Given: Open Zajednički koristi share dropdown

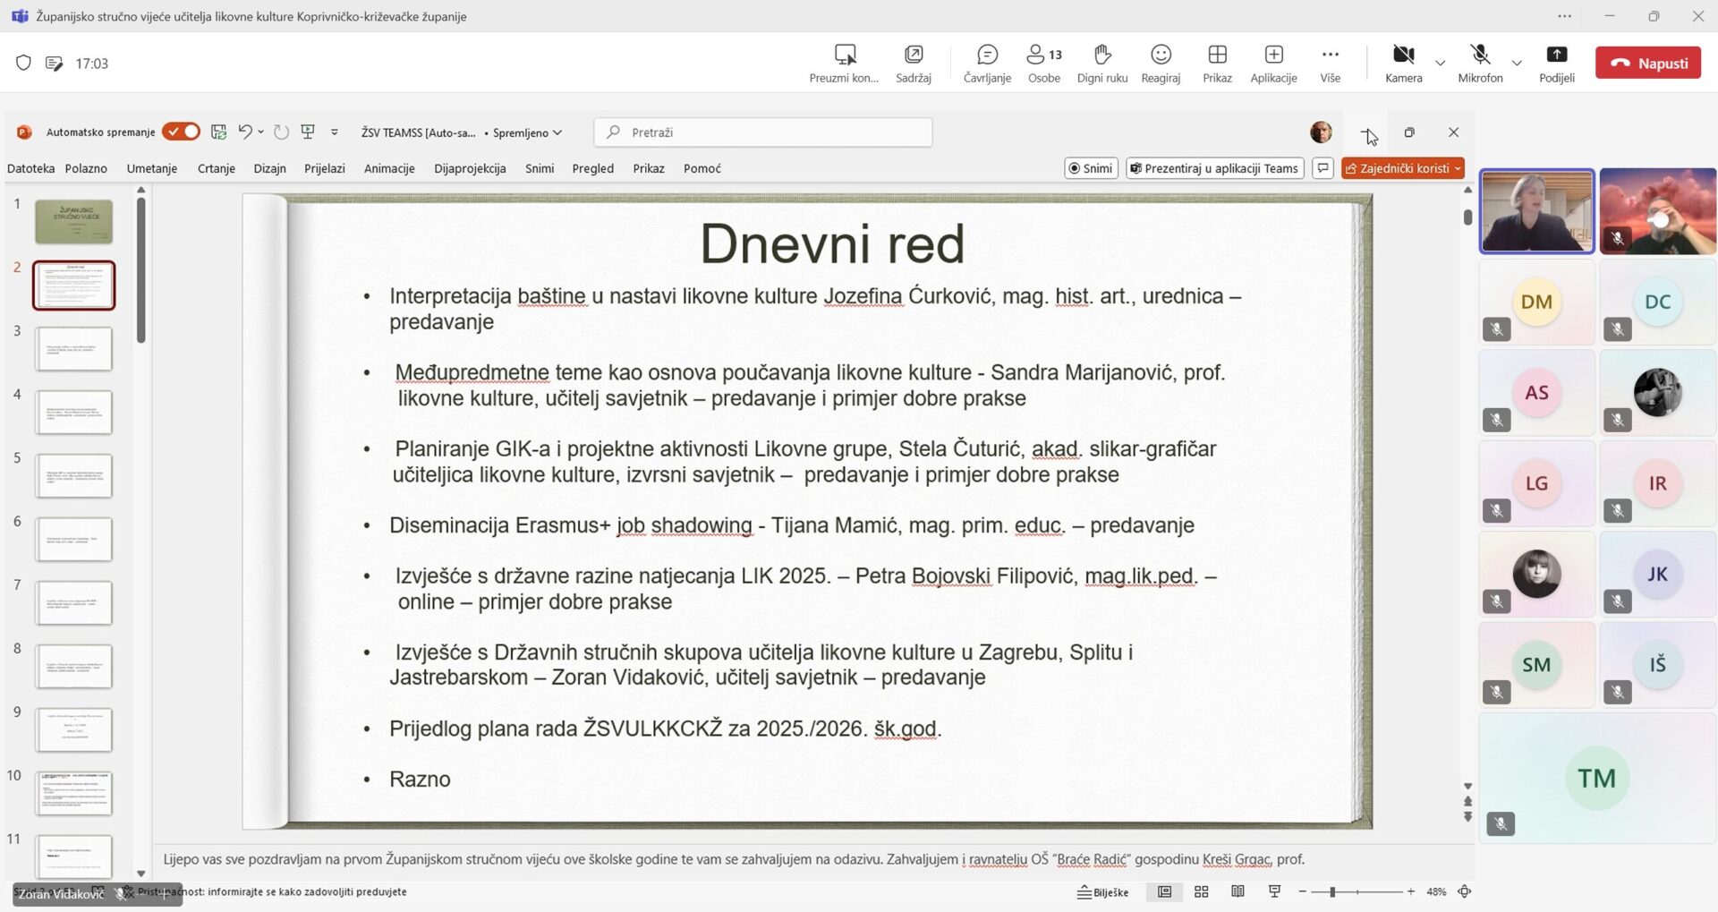Looking at the screenshot, I should click(x=1403, y=168).
